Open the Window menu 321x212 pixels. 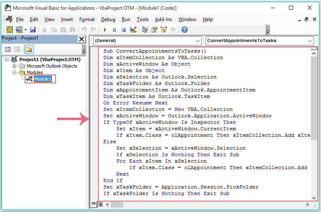coord(187,19)
